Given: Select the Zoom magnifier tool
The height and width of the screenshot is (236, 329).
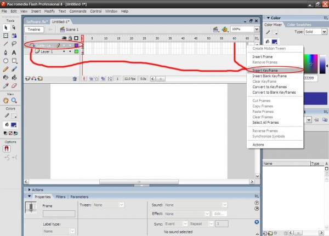Looking at the screenshot, I should coord(14,100).
